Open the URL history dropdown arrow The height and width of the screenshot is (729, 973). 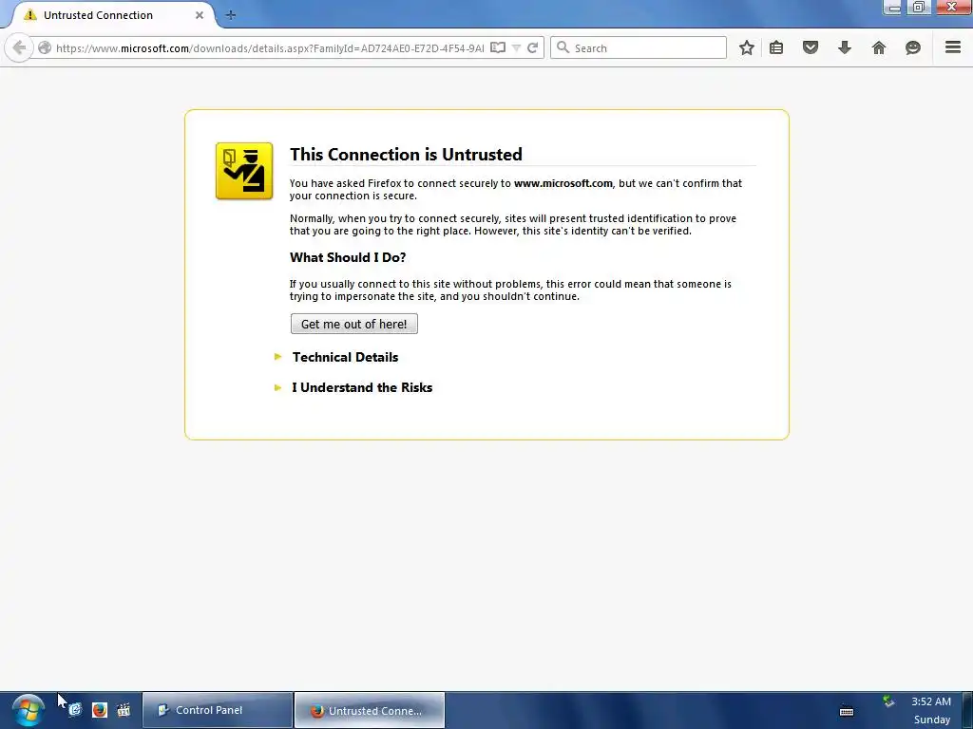pyautogui.click(x=516, y=47)
